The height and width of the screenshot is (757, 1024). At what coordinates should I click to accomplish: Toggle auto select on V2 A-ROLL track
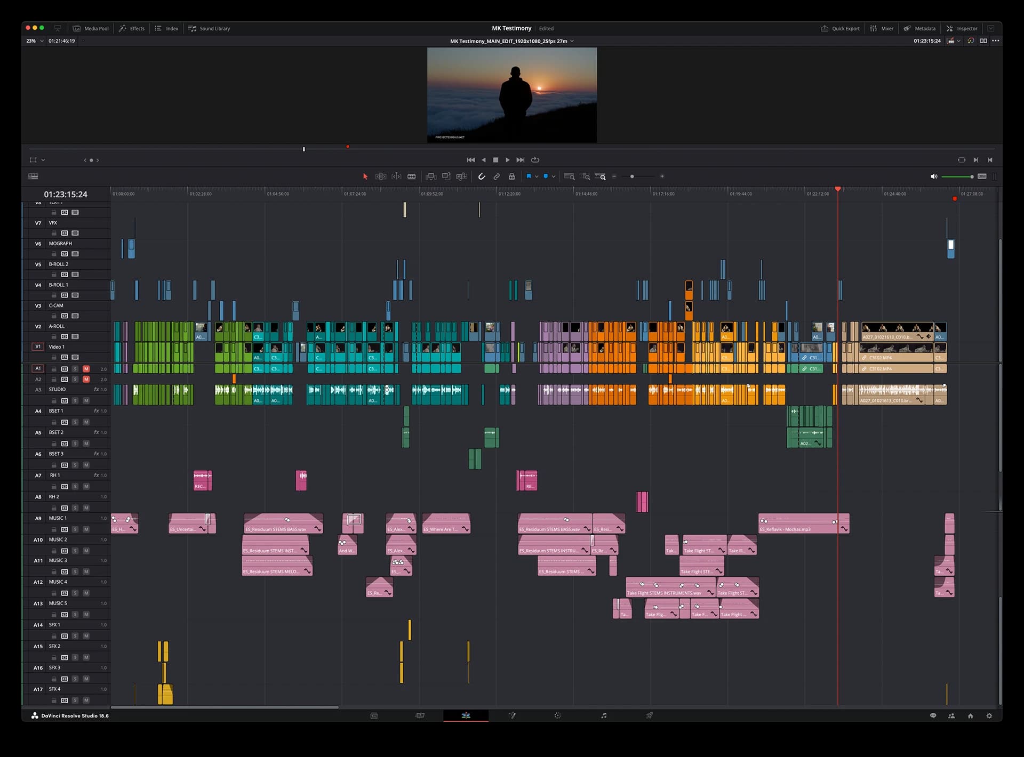tap(65, 336)
